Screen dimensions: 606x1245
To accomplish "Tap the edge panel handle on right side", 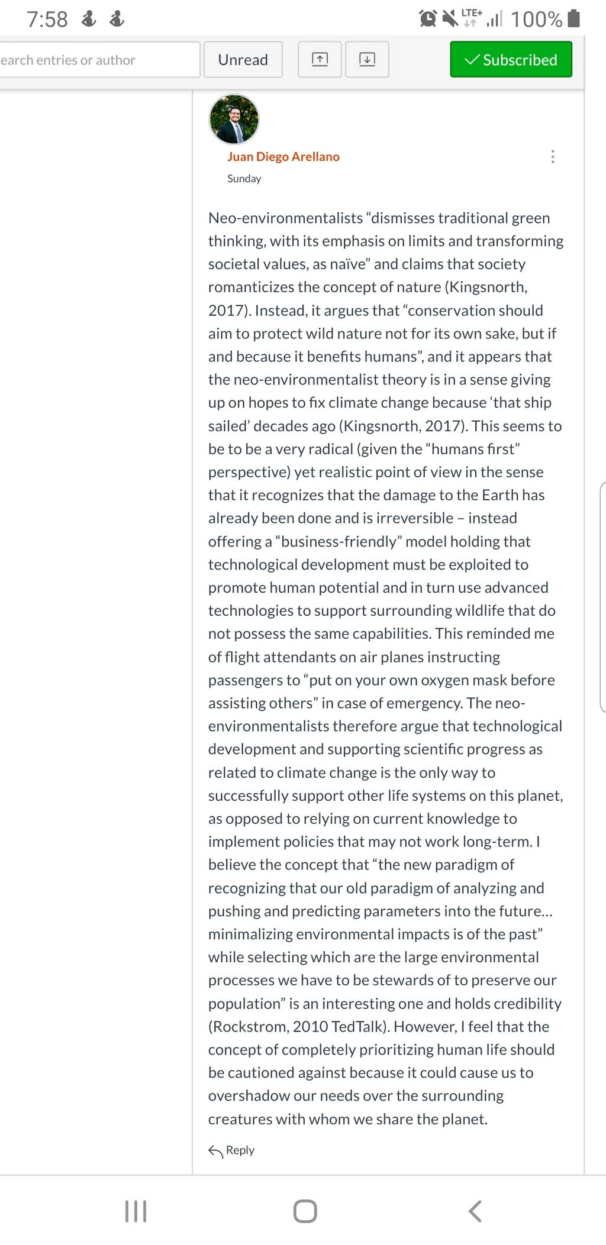I will (602, 597).
